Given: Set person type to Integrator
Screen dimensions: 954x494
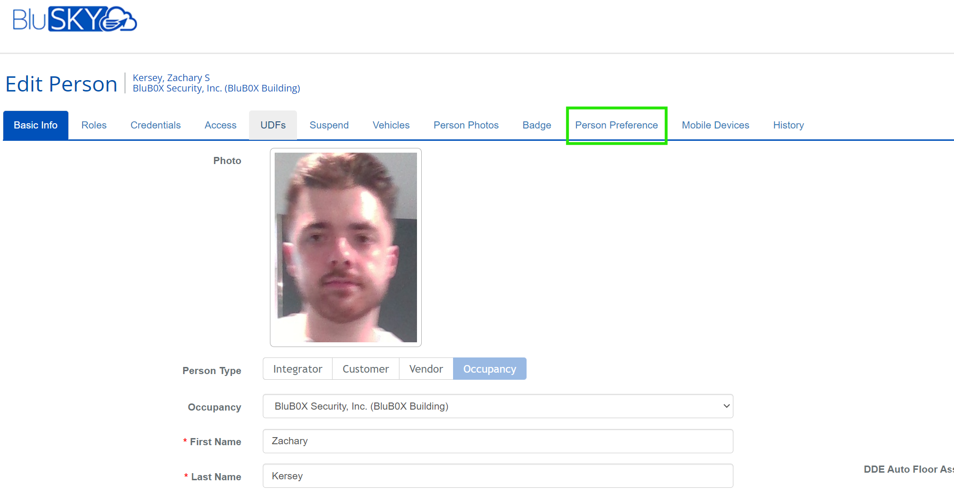Looking at the screenshot, I should [297, 369].
